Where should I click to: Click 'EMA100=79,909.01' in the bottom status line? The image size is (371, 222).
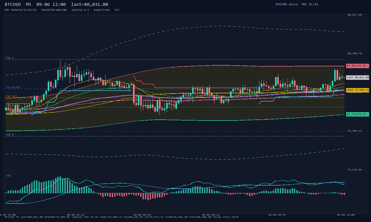(x=57, y=217)
